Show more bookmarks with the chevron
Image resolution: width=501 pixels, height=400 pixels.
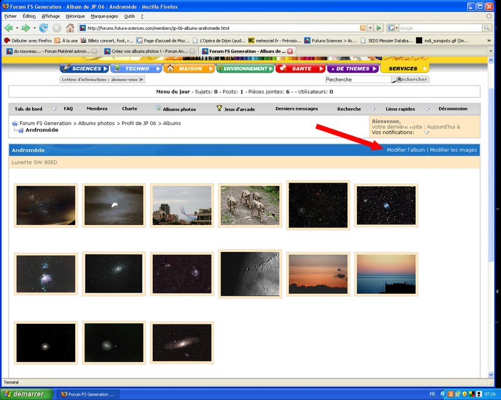(x=489, y=41)
